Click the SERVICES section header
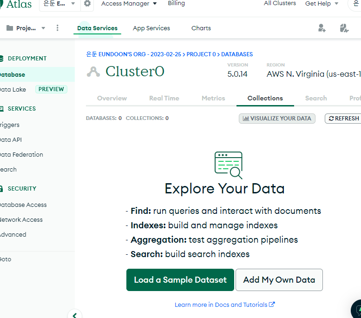Viewport: 361px width, 318px height. tap(22, 108)
